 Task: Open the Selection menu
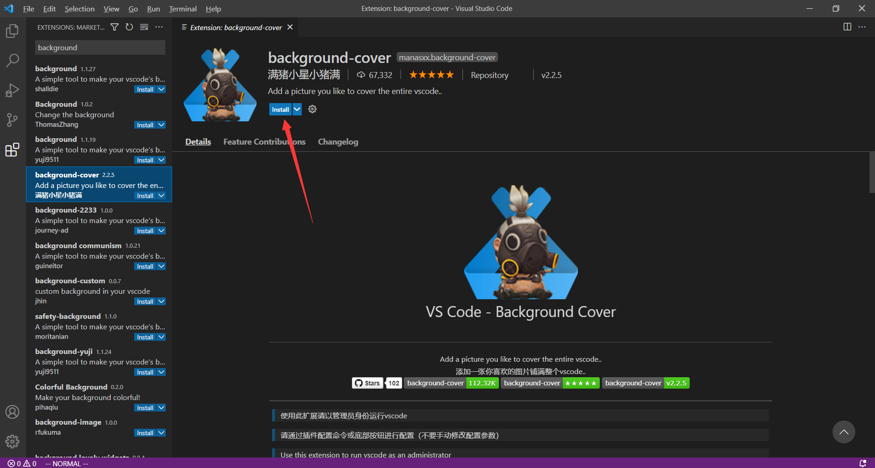(79, 9)
